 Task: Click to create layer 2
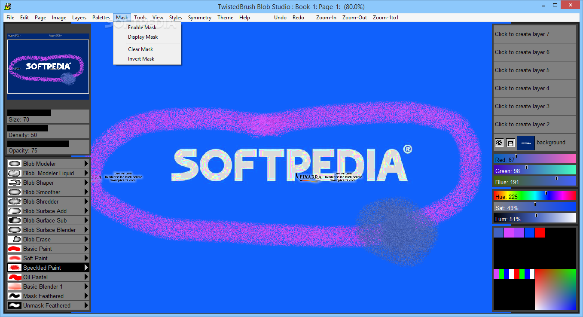click(534, 125)
